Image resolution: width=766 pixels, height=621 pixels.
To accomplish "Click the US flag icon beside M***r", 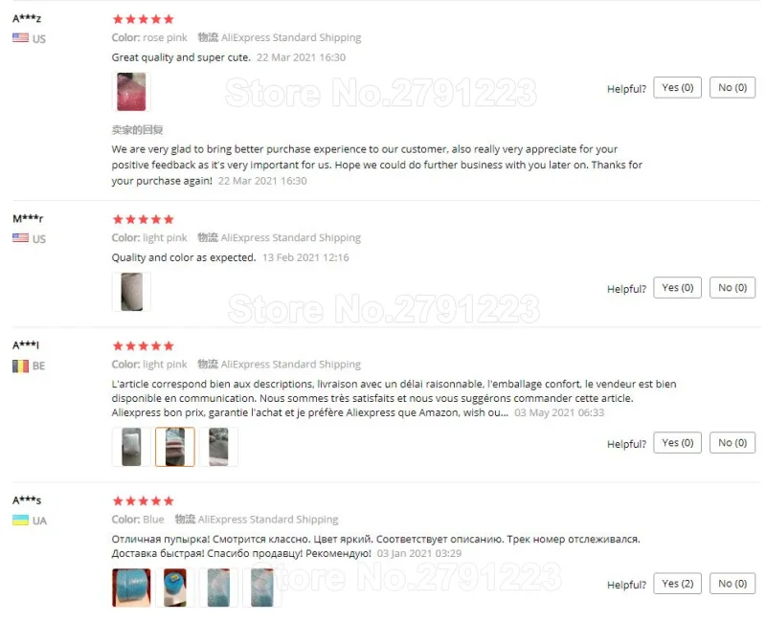I will [20, 238].
